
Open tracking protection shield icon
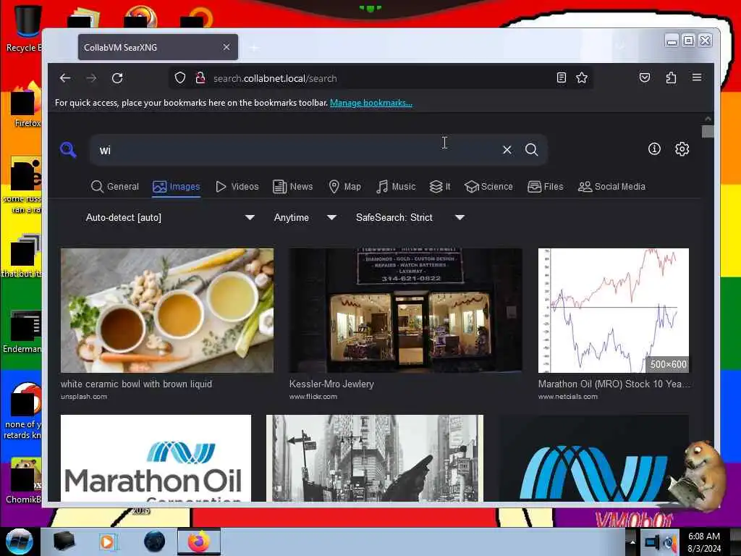click(x=179, y=78)
